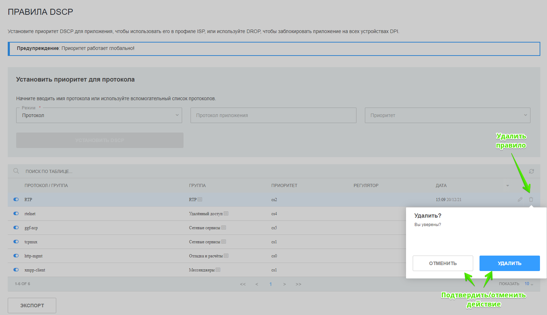This screenshot has width=547, height=315.
Task: Expand the Приоритет dropdown
Action: (x=447, y=115)
